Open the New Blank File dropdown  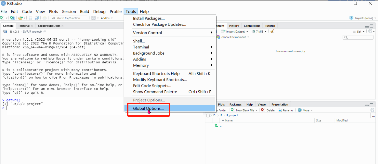(257, 110)
